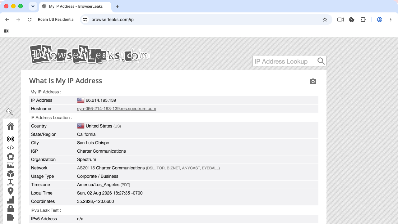Open the Chrome profile avatar icon
Image resolution: width=398 pixels, height=224 pixels.
[x=380, y=20]
